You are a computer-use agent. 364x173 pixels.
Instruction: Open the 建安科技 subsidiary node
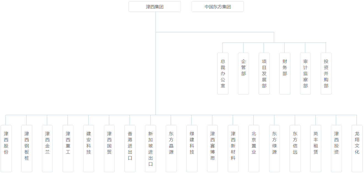pyautogui.click(x=89, y=148)
